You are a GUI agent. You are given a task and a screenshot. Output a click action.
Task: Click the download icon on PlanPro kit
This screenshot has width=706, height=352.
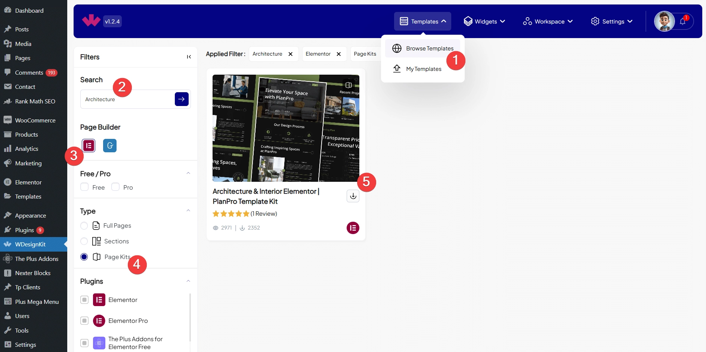(x=353, y=196)
